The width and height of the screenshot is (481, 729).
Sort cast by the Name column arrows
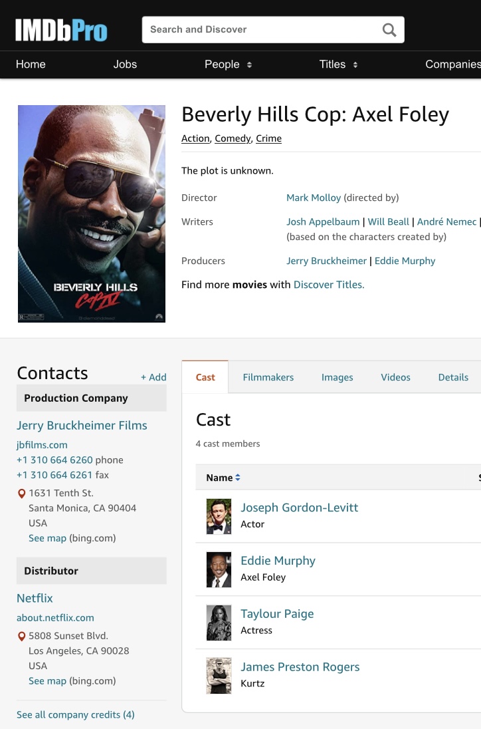238,478
